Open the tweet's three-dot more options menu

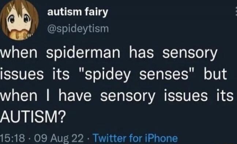coord(236,12)
